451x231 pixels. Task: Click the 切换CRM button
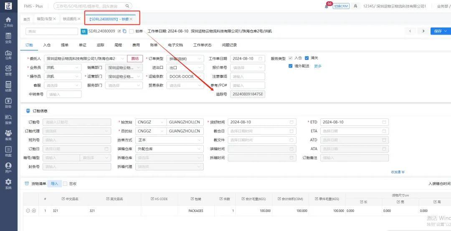click(x=341, y=6)
